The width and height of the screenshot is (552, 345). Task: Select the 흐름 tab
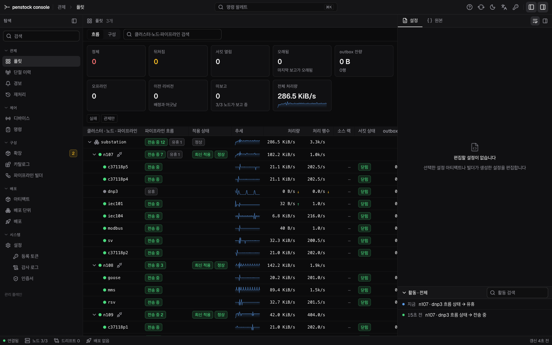coord(95,34)
